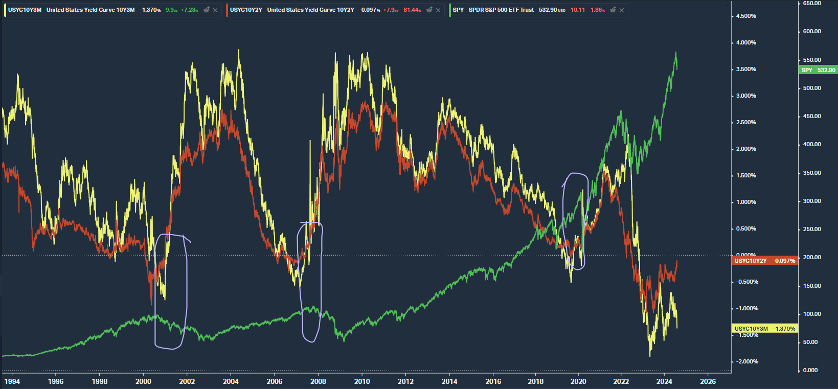Open layer settings for USYC10Y2Y series
This screenshot has width=838, height=389.
[x=429, y=10]
